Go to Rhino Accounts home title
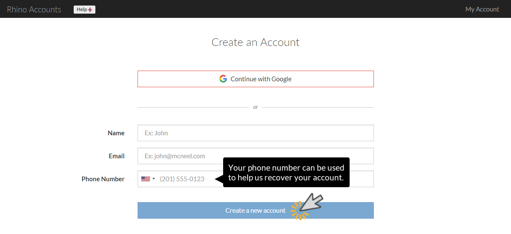This screenshot has height=234, width=511. coord(34,9)
